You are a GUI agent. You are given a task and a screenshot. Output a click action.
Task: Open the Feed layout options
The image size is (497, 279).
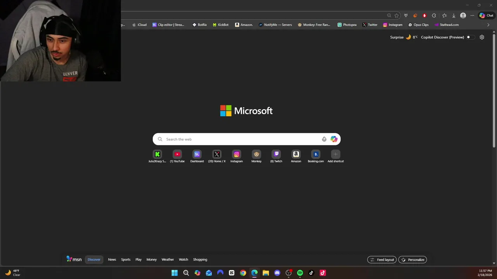pyautogui.click(x=382, y=260)
